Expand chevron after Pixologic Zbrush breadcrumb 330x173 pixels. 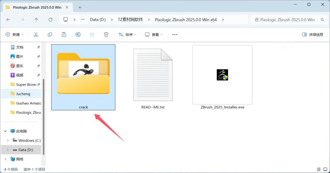pos(223,20)
